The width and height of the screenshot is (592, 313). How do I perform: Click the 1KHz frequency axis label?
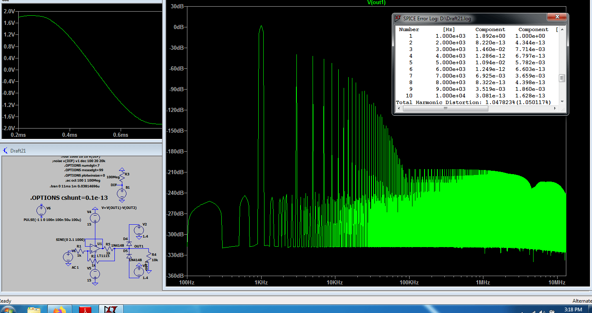pyautogui.click(x=261, y=282)
